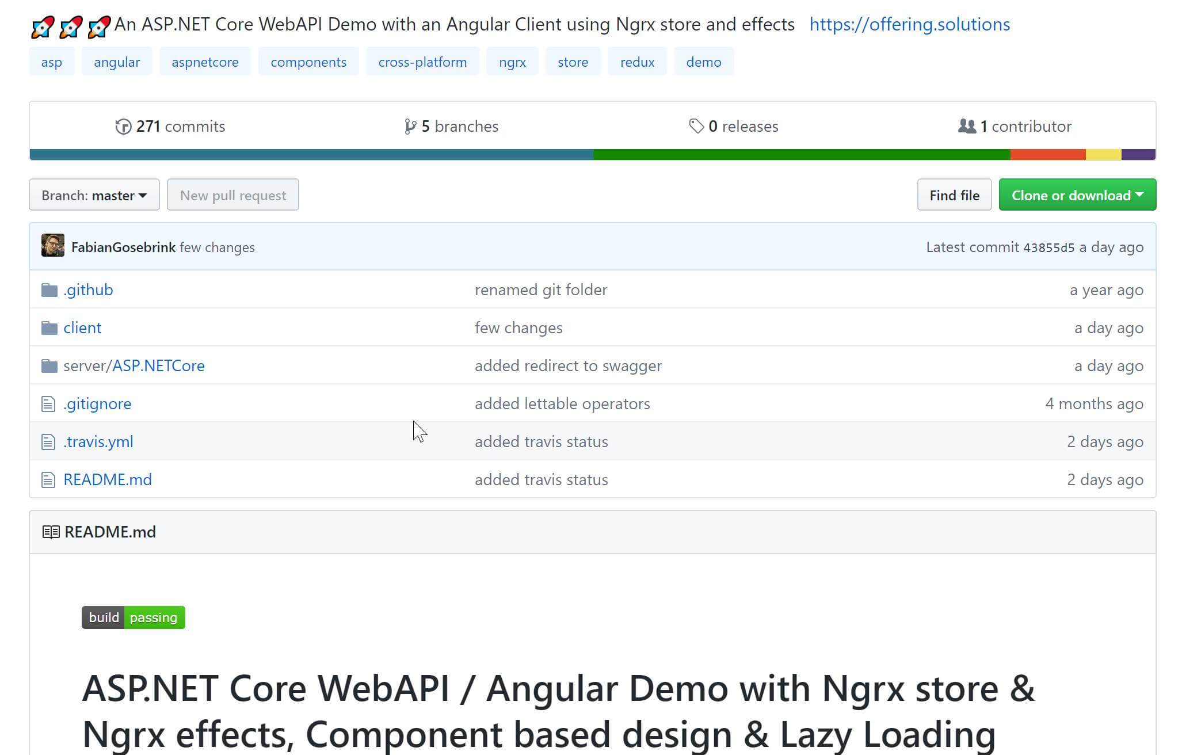Image resolution: width=1182 pixels, height=755 pixels.
Task: Expand the Clone or download menu
Action: pos(1077,195)
